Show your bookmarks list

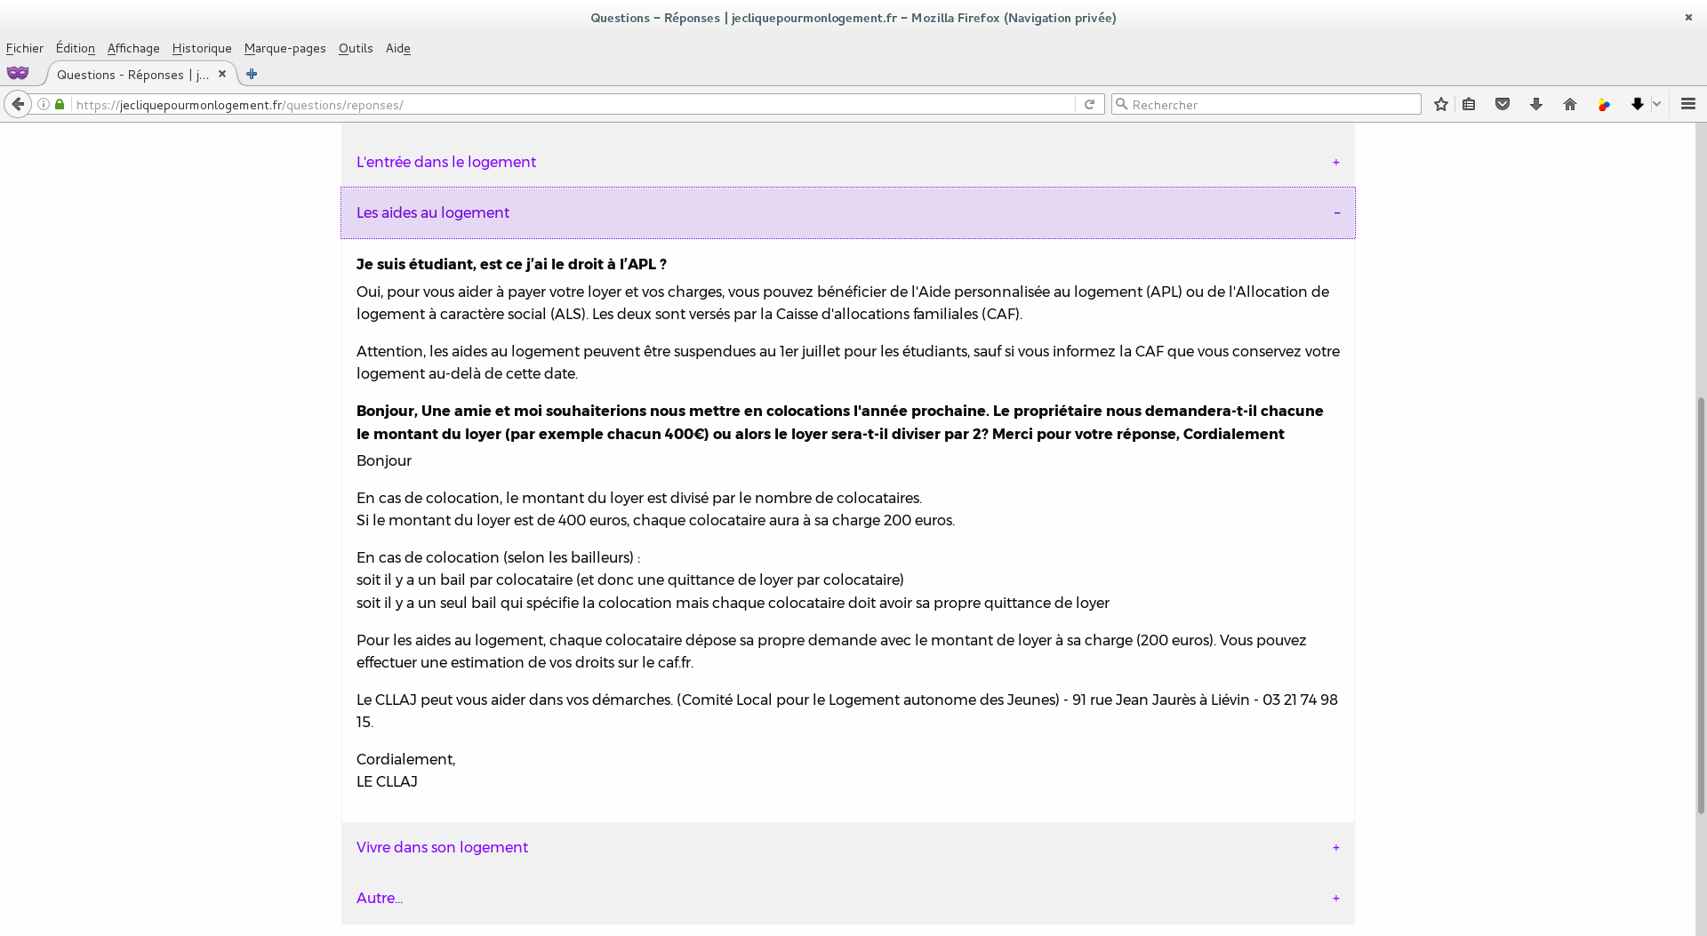1469,104
